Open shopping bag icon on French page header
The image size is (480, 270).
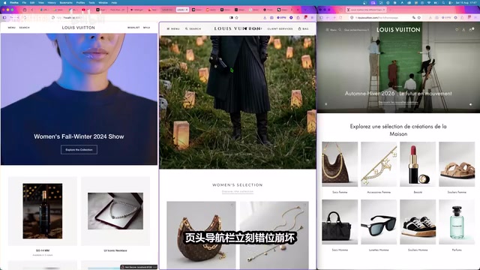(x=471, y=30)
